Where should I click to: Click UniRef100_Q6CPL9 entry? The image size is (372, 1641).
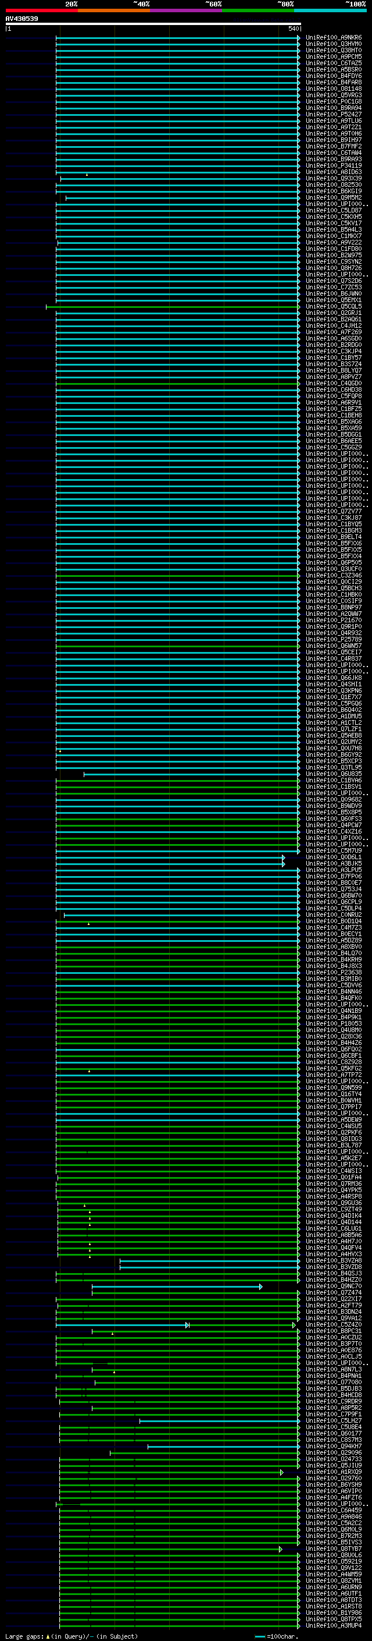click(334, 901)
